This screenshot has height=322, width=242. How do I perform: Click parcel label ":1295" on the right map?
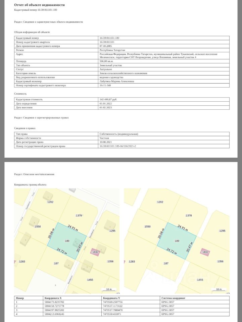click(x=222, y=231)
